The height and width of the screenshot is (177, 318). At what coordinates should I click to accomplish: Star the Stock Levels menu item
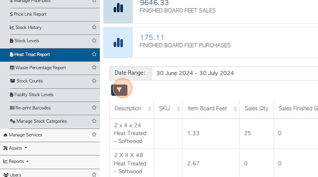point(94,40)
